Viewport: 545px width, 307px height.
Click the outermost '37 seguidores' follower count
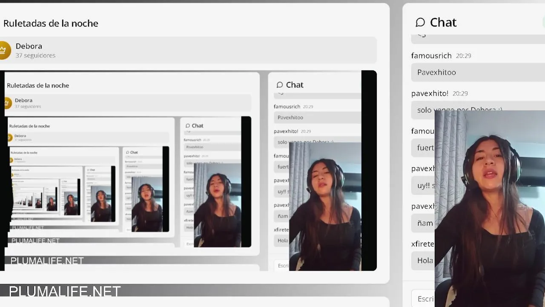(35, 55)
